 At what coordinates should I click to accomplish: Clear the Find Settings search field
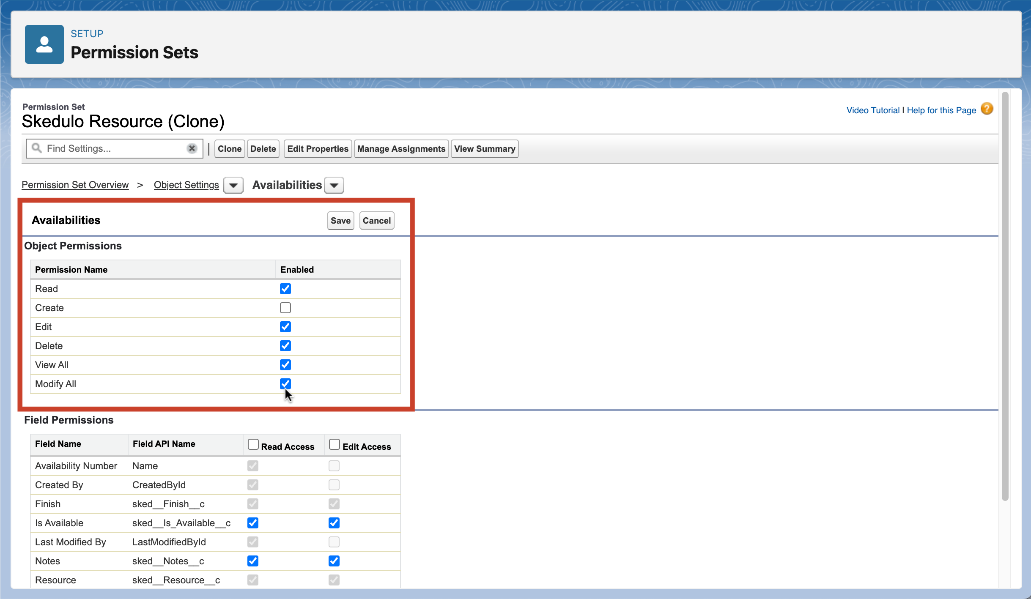(192, 148)
